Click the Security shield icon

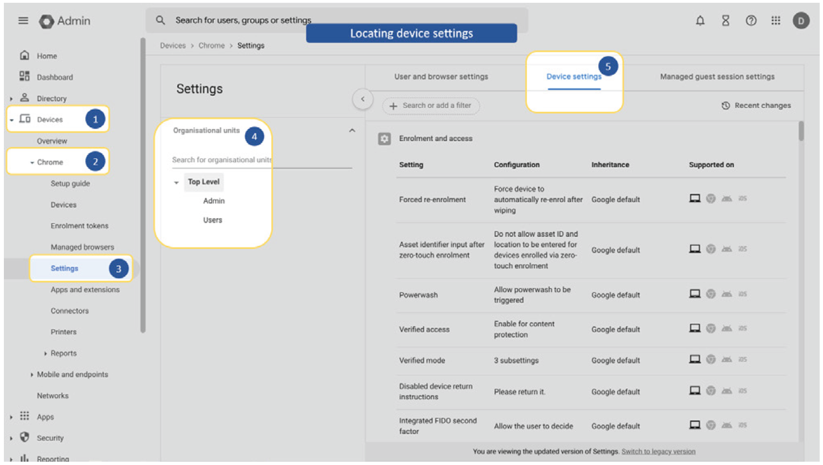tap(24, 437)
